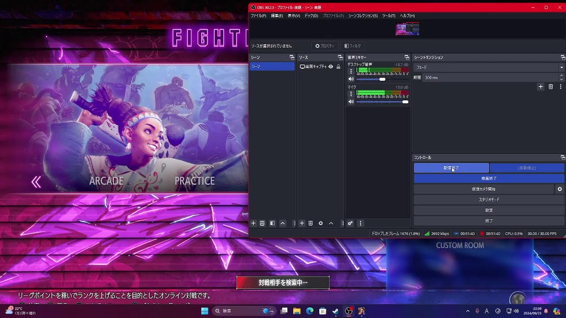
Task: Adjust the マイク volume slider
Action: tap(382, 102)
